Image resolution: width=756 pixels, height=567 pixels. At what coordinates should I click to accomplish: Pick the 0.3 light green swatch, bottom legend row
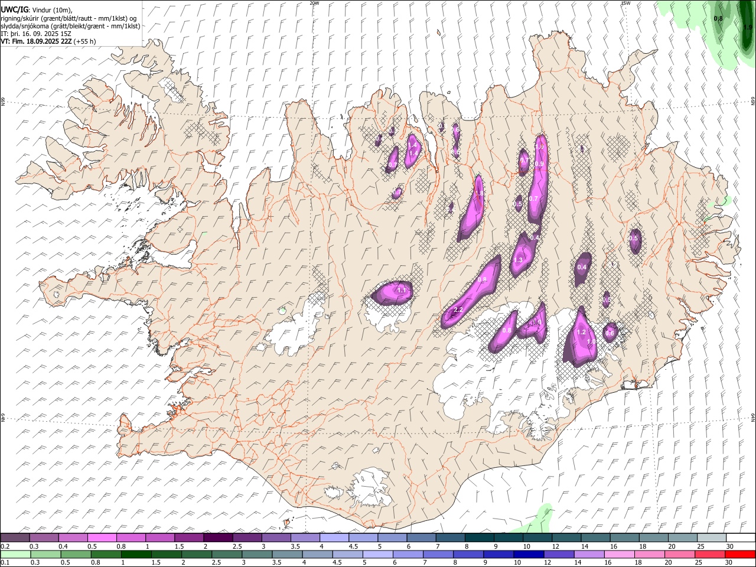tap(45, 554)
